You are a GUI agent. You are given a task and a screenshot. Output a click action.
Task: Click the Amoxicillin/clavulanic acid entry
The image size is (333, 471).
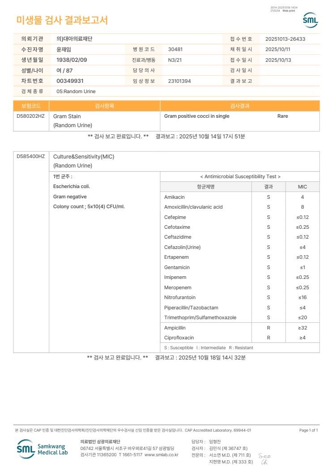(x=193, y=207)
